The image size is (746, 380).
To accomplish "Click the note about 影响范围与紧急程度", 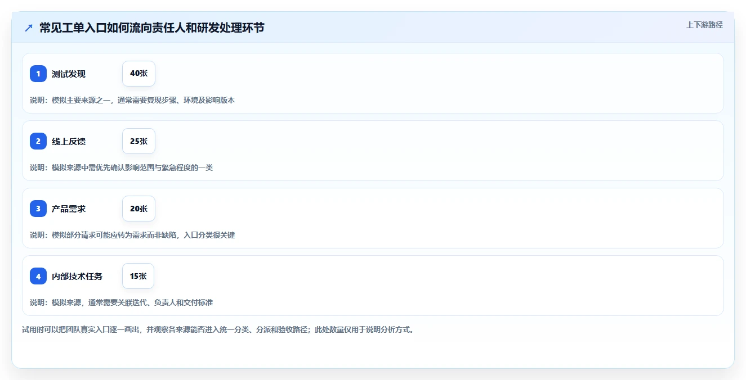I will tap(121, 168).
